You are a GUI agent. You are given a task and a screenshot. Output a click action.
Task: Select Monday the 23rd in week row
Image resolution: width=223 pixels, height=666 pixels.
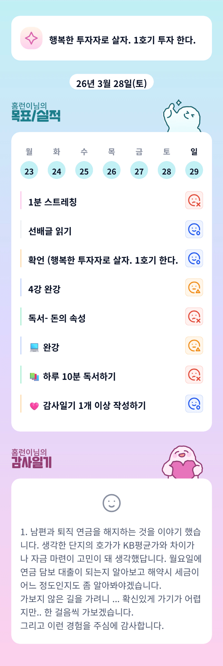point(29,170)
